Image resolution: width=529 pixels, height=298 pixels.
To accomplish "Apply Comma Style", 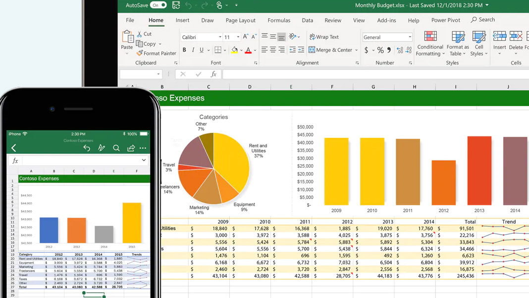I will click(389, 50).
